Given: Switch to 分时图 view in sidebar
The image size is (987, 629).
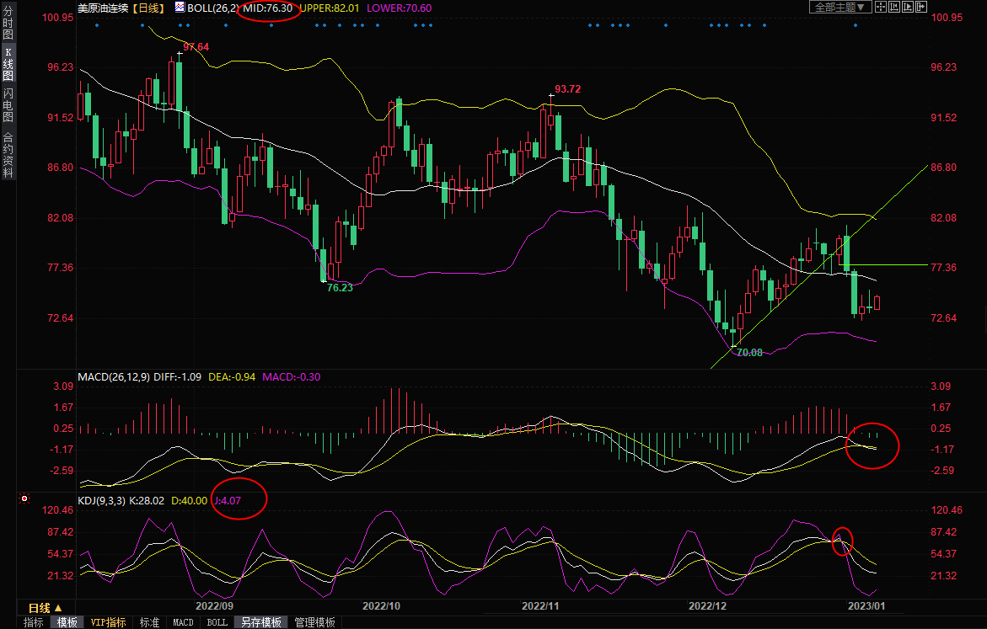Looking at the screenshot, I should 8,24.
